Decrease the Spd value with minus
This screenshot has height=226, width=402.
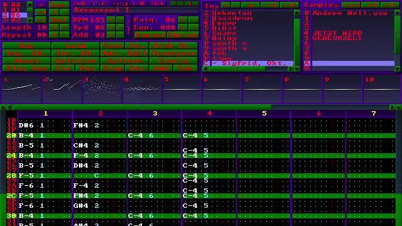coord(121,27)
